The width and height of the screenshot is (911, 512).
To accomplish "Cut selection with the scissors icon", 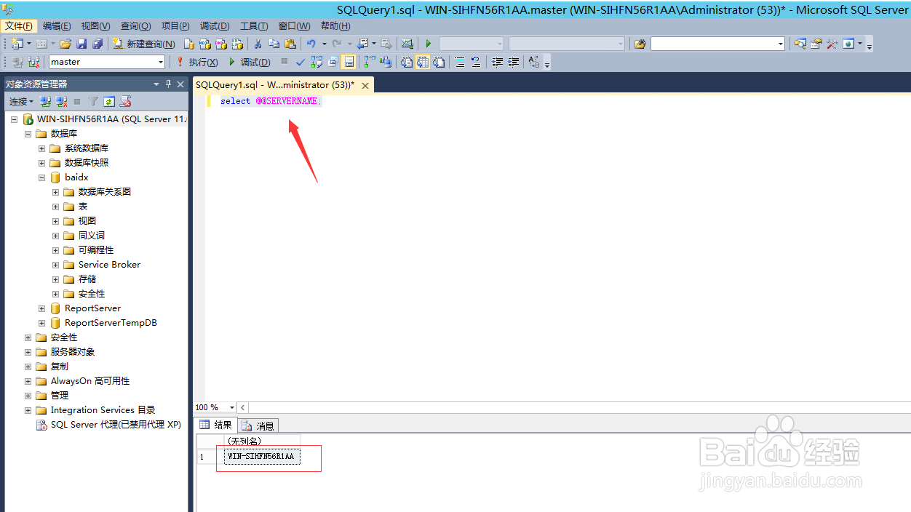I will 258,44.
